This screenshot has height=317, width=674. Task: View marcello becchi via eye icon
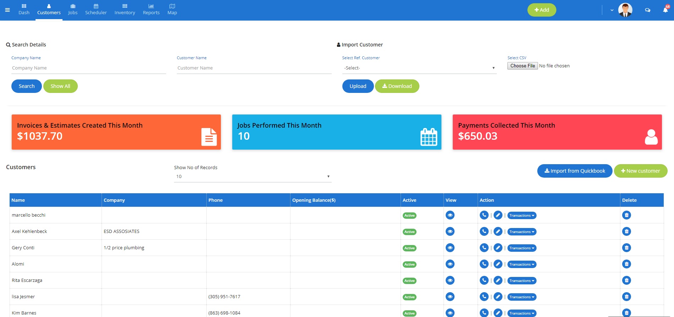[450, 215]
